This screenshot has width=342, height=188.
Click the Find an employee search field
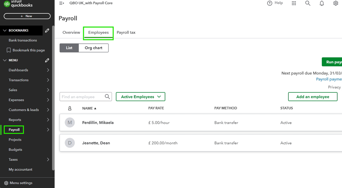point(82,97)
